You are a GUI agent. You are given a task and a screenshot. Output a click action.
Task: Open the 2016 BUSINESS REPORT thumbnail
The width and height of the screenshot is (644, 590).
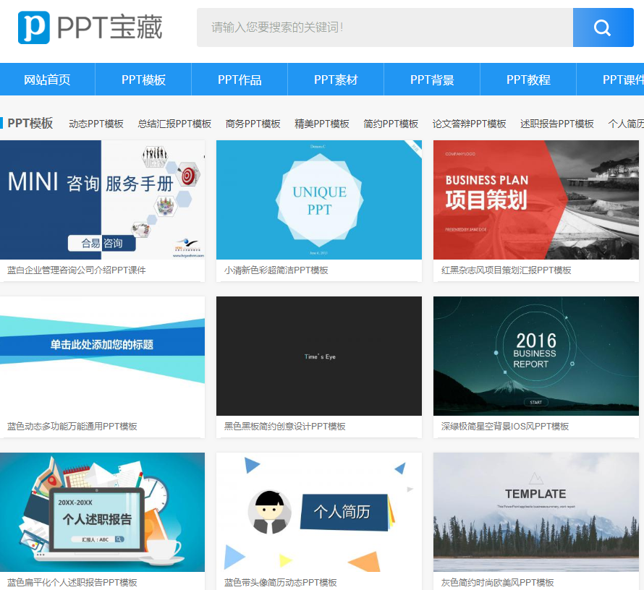(x=535, y=356)
